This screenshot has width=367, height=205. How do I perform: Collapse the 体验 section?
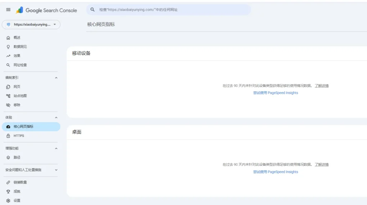56,118
